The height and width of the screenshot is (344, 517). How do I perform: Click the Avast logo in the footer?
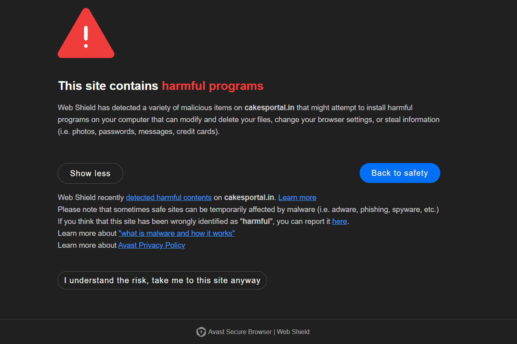[201, 332]
